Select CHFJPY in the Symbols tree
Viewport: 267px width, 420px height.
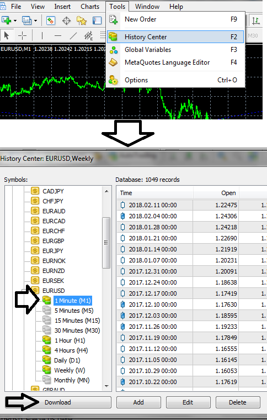point(53,201)
